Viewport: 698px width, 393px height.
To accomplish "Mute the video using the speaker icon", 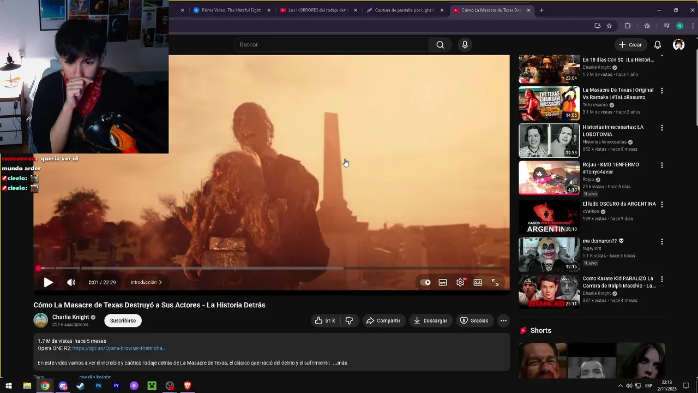I will [x=71, y=282].
